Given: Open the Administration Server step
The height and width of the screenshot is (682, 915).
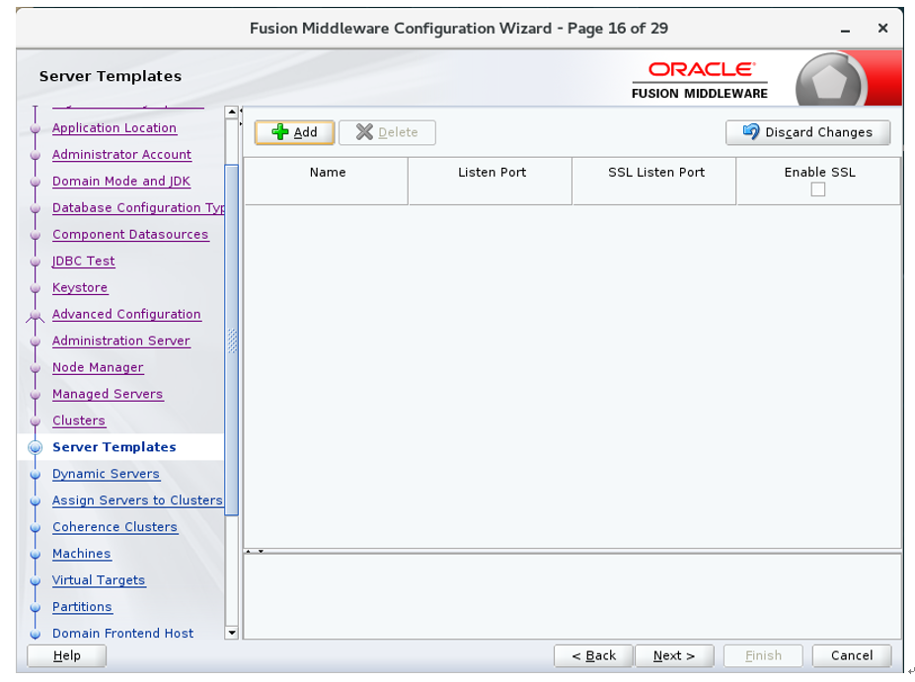Looking at the screenshot, I should coord(121,341).
